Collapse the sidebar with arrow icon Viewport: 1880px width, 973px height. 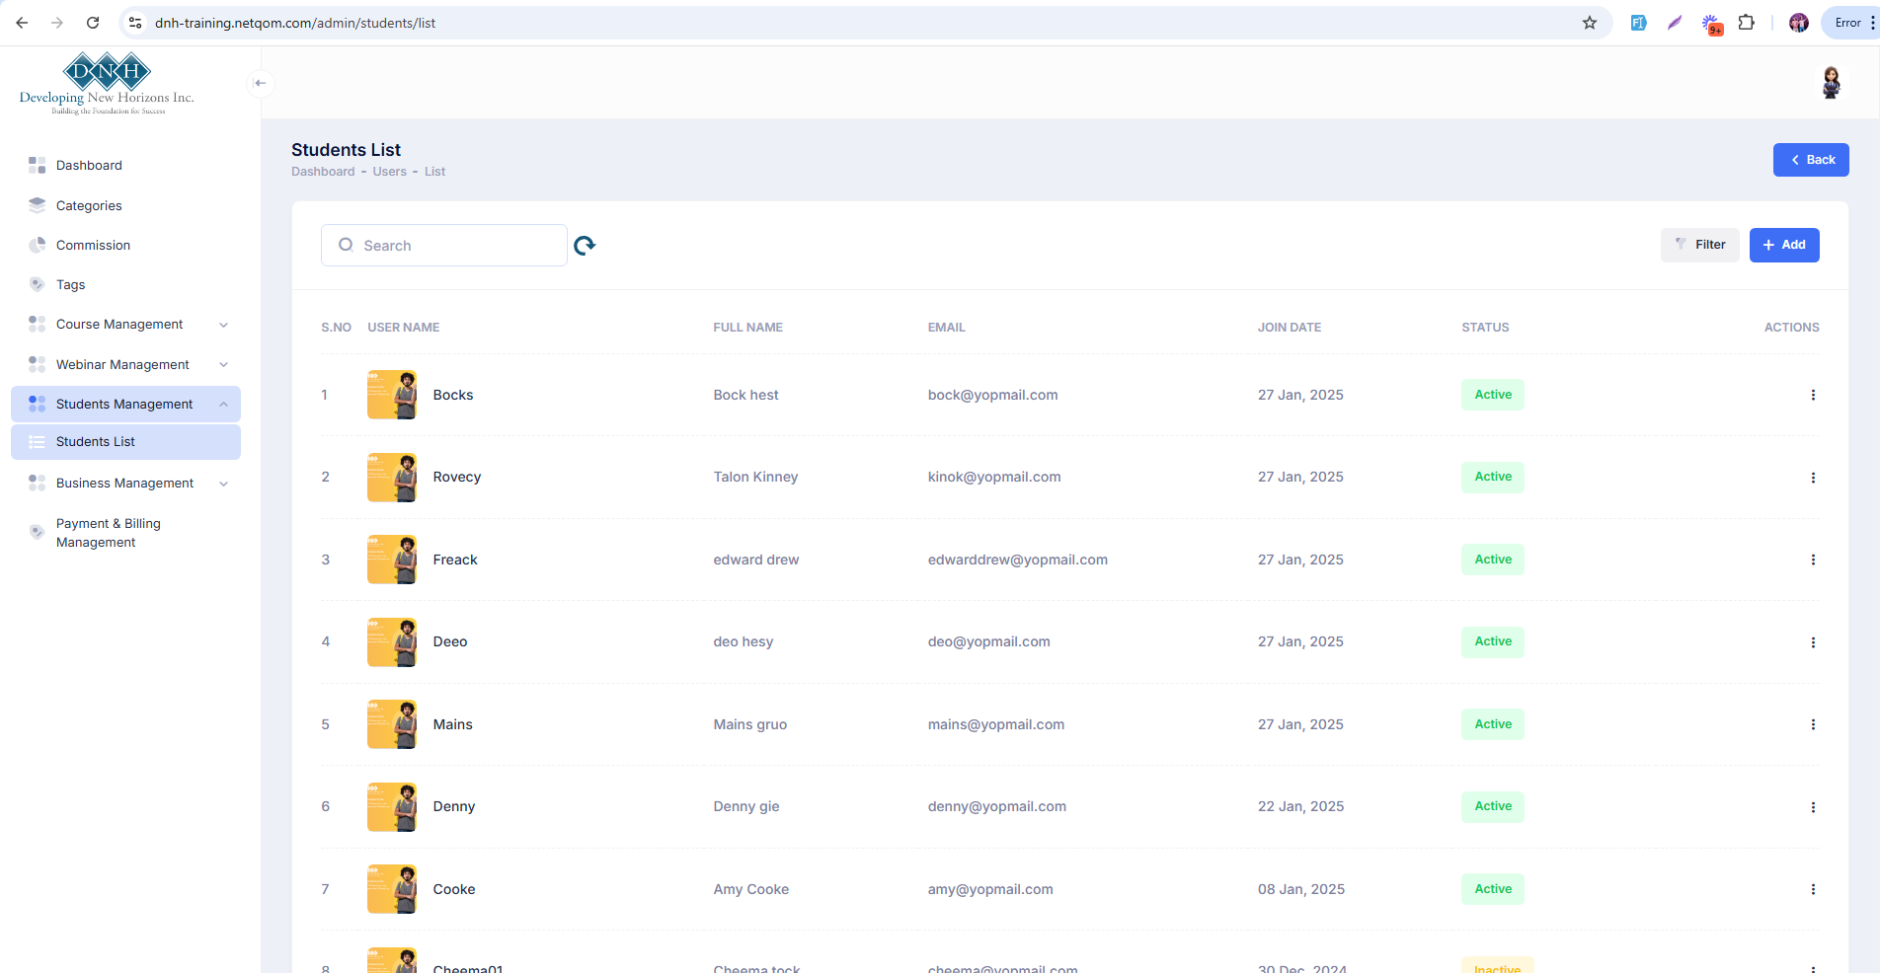click(x=261, y=83)
